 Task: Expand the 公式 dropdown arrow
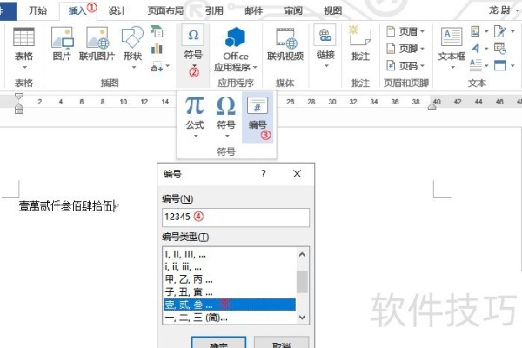pyautogui.click(x=196, y=136)
